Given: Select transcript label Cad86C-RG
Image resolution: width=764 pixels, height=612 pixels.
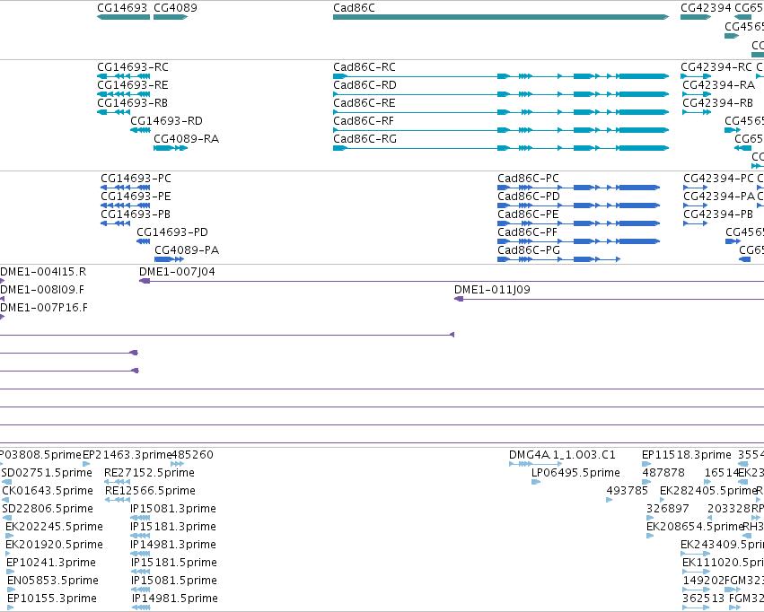Looking at the screenshot, I should click(x=365, y=139).
